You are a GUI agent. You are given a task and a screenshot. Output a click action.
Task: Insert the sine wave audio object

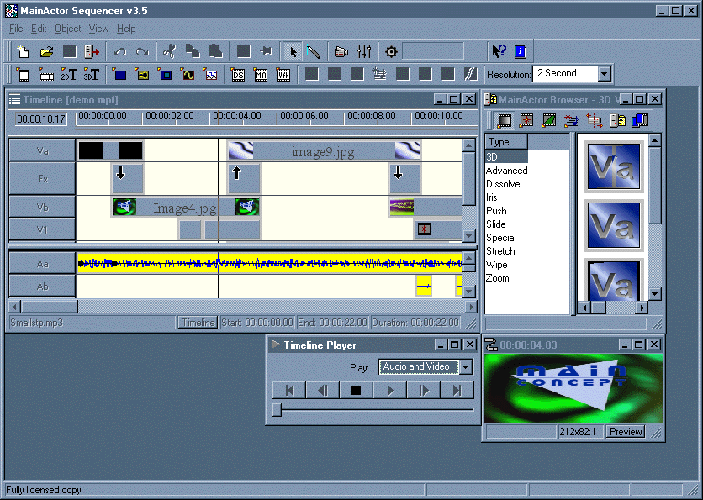(188, 74)
